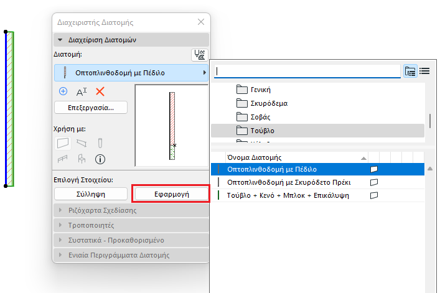This screenshot has height=293, width=440.
Task: Toggle use with Wall icon
Action: pyautogui.click(x=63, y=143)
